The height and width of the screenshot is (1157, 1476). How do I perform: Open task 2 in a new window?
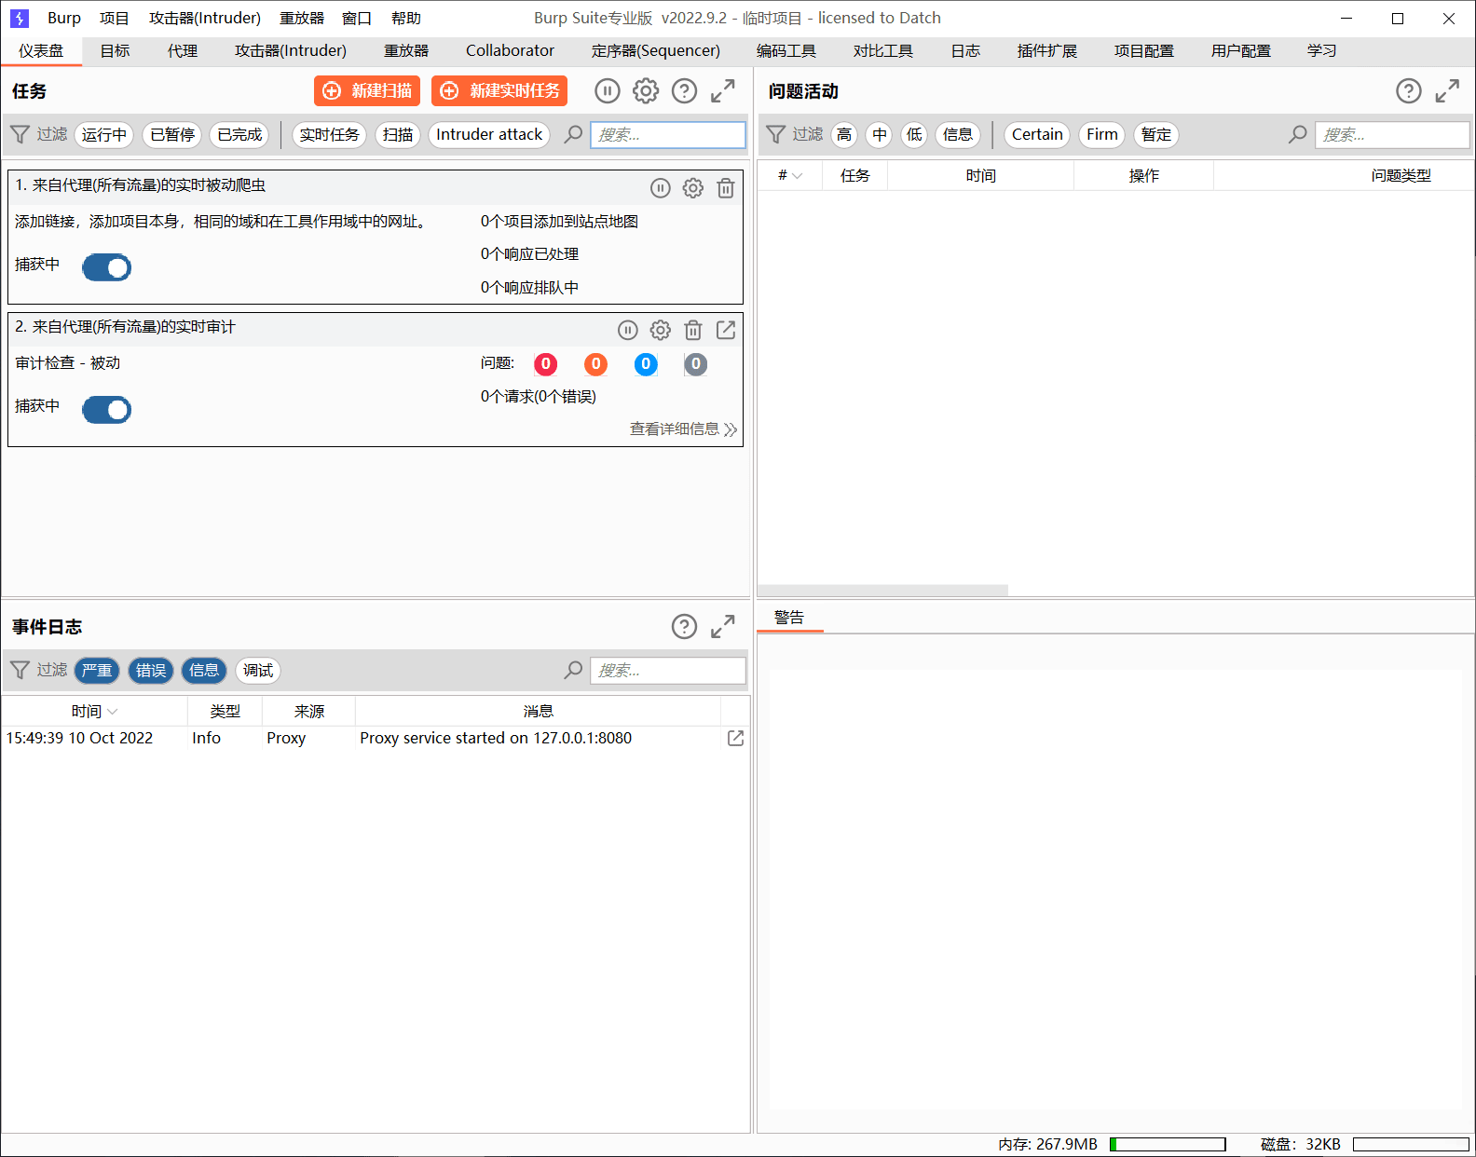[726, 330]
